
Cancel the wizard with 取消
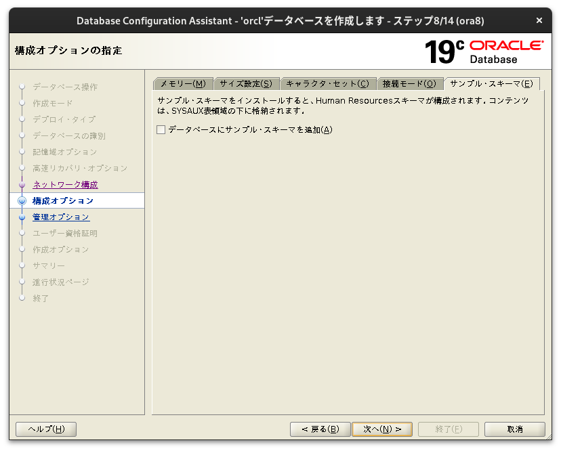[x=514, y=429]
